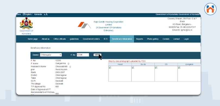
Task: Click the Rank value 2006-2007
Action: tap(60, 72)
